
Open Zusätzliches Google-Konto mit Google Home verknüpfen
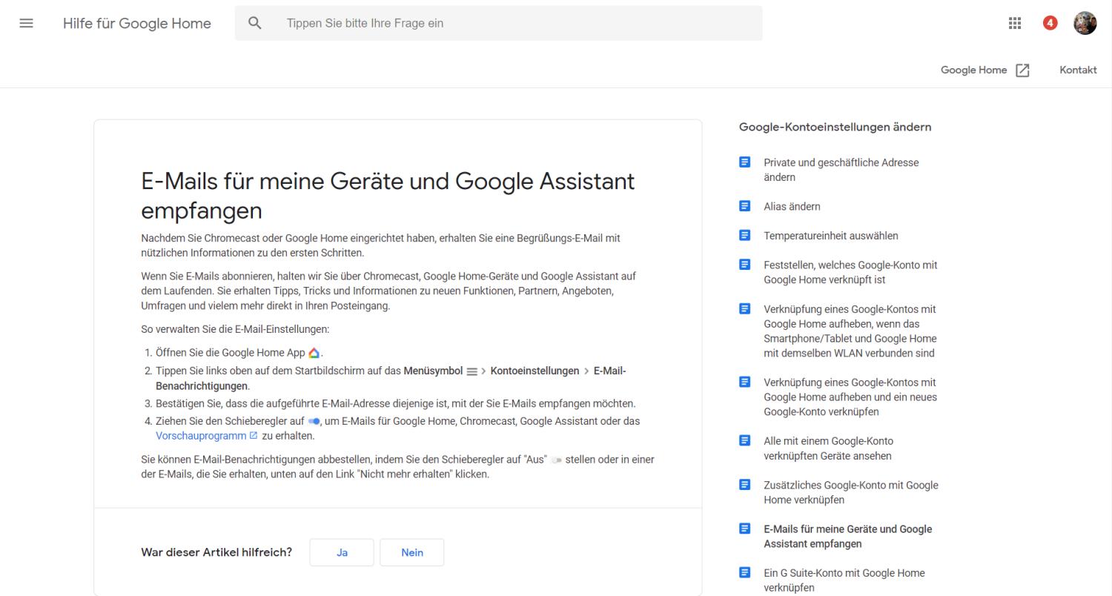850,492
